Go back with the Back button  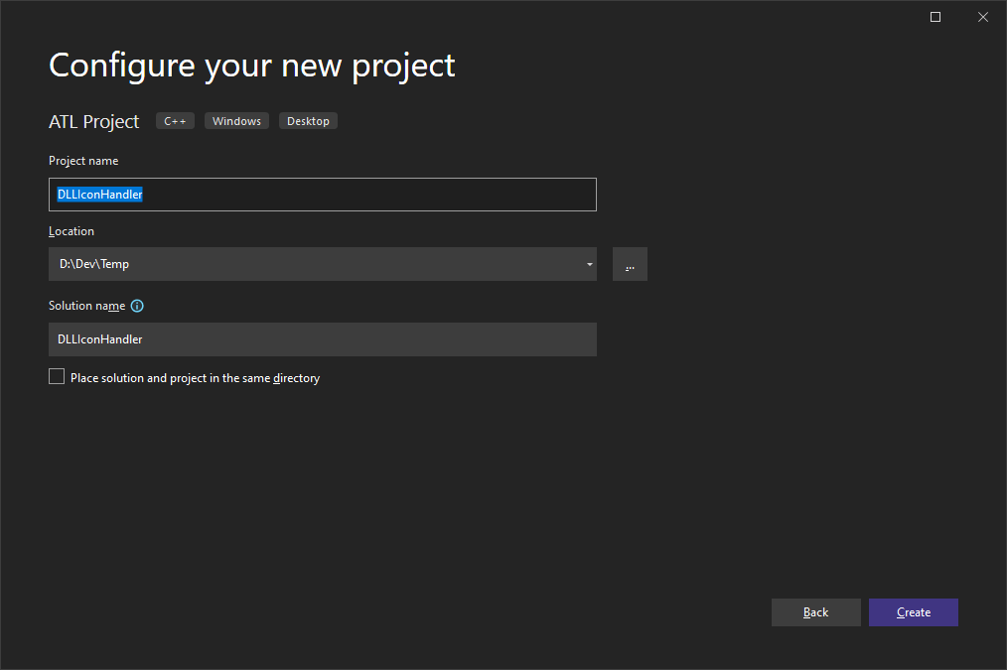[x=815, y=612]
